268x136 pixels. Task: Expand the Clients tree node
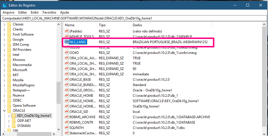coord(4,30)
